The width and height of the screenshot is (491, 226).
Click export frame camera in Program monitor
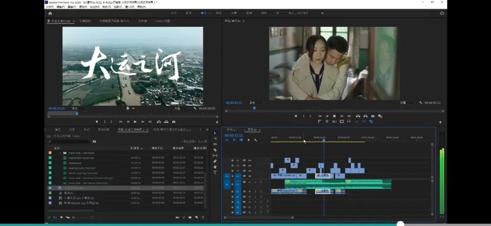tap(373, 116)
